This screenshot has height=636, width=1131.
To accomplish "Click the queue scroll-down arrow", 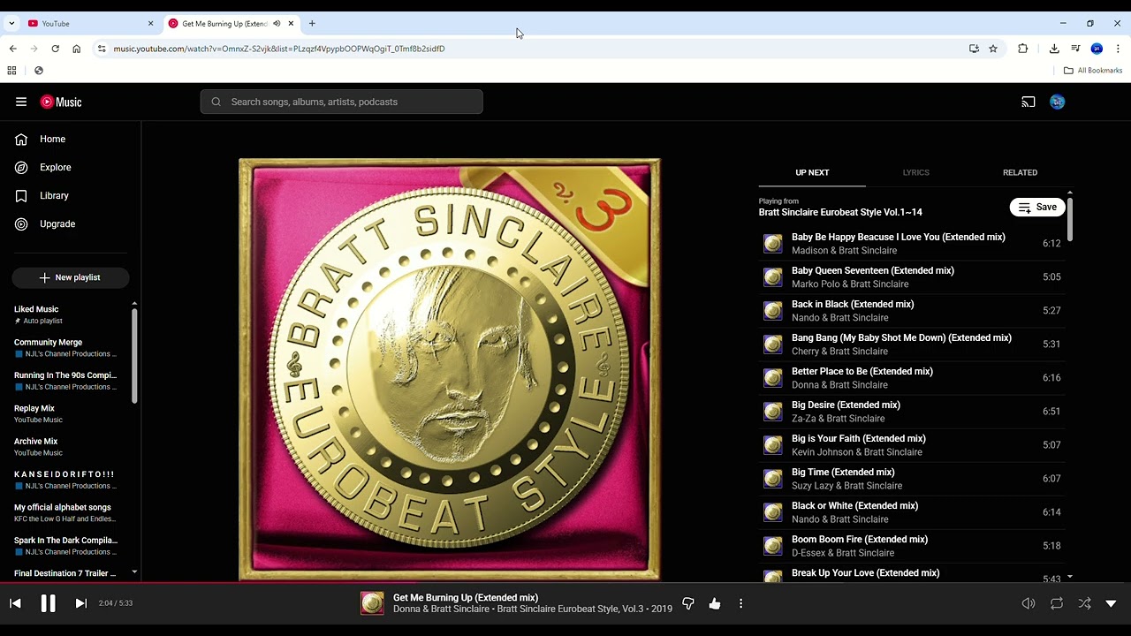I will [x=1070, y=577].
